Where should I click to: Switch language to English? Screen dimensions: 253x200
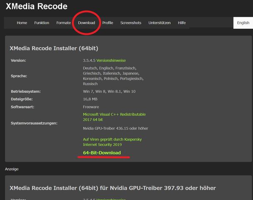pyautogui.click(x=243, y=23)
